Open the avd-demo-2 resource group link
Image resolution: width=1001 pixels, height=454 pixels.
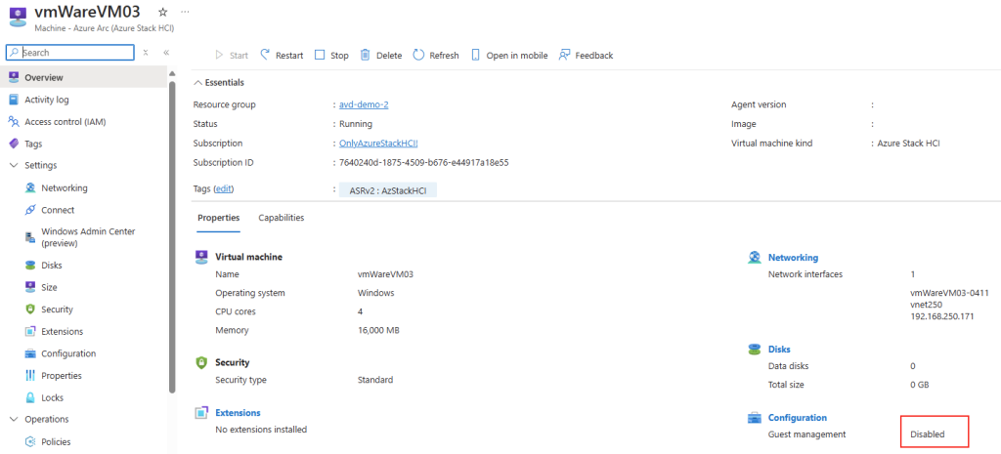pyautogui.click(x=364, y=104)
